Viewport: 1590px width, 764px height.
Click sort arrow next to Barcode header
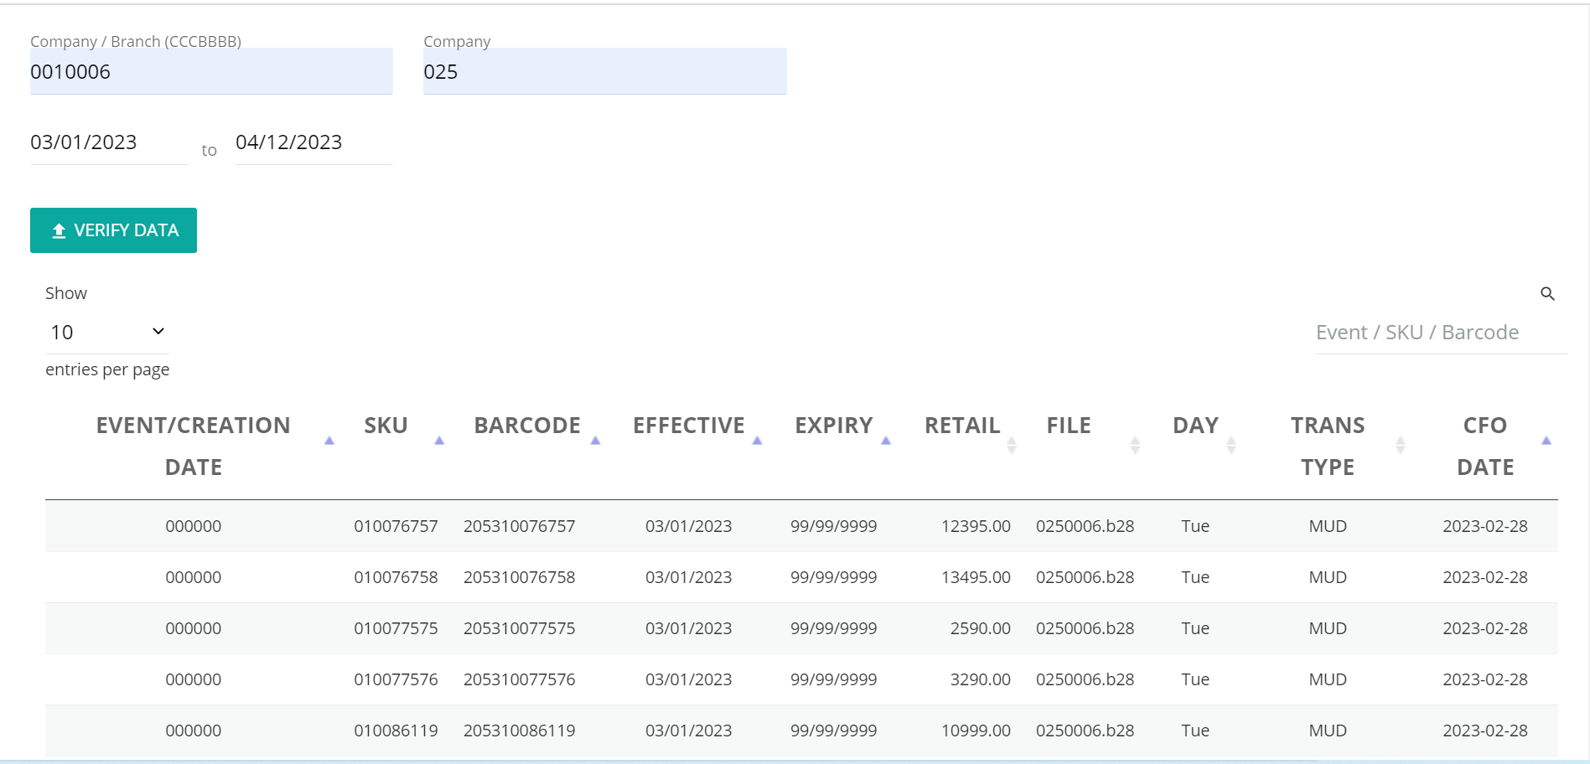tap(596, 441)
